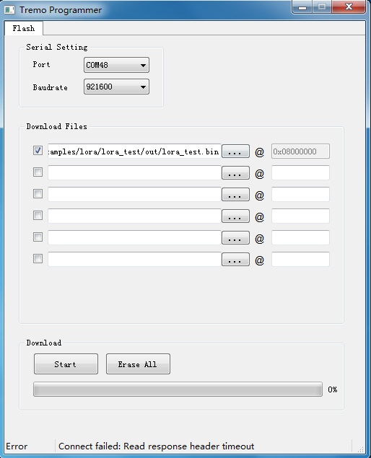This screenshot has width=371, height=458.
Task: Click the sixth file path field
Action: point(134,260)
